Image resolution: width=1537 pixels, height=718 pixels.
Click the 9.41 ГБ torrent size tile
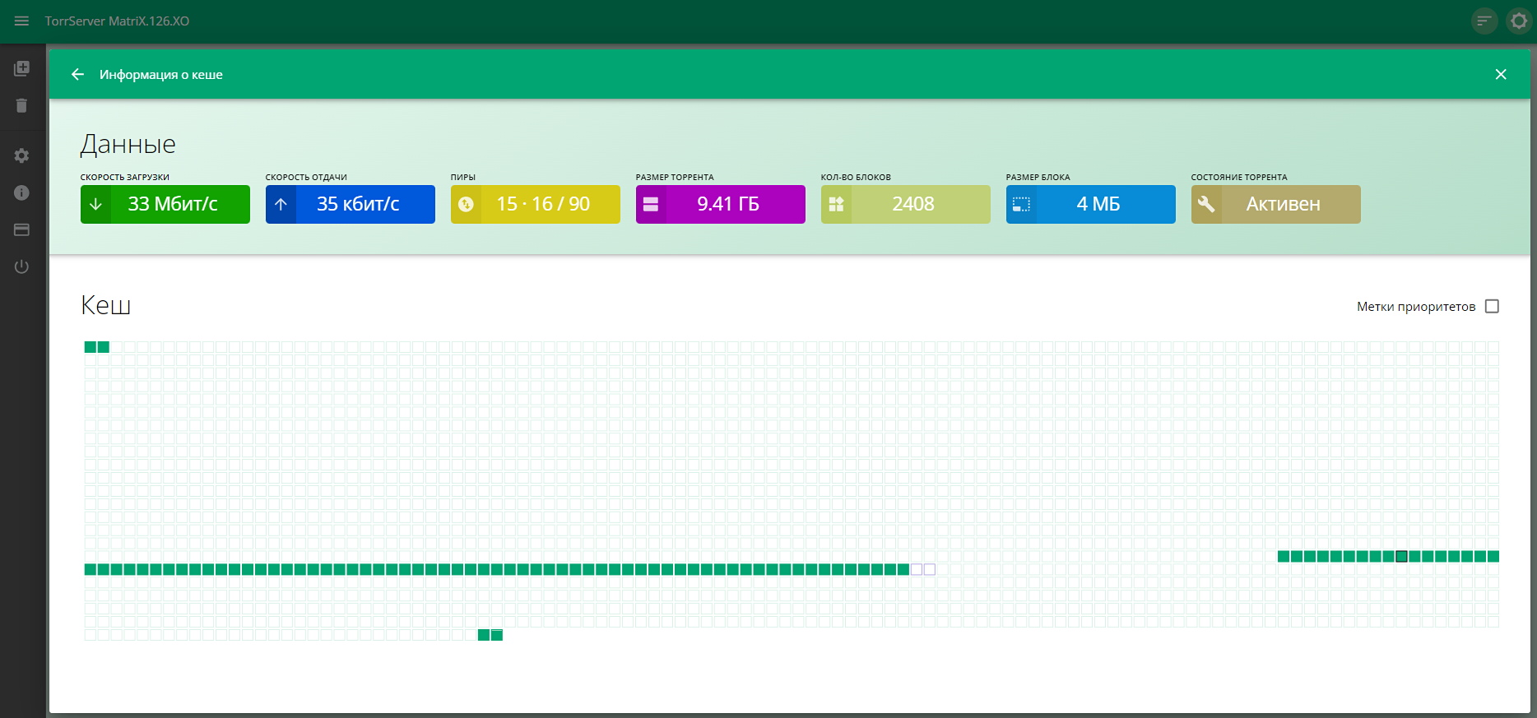pos(720,204)
